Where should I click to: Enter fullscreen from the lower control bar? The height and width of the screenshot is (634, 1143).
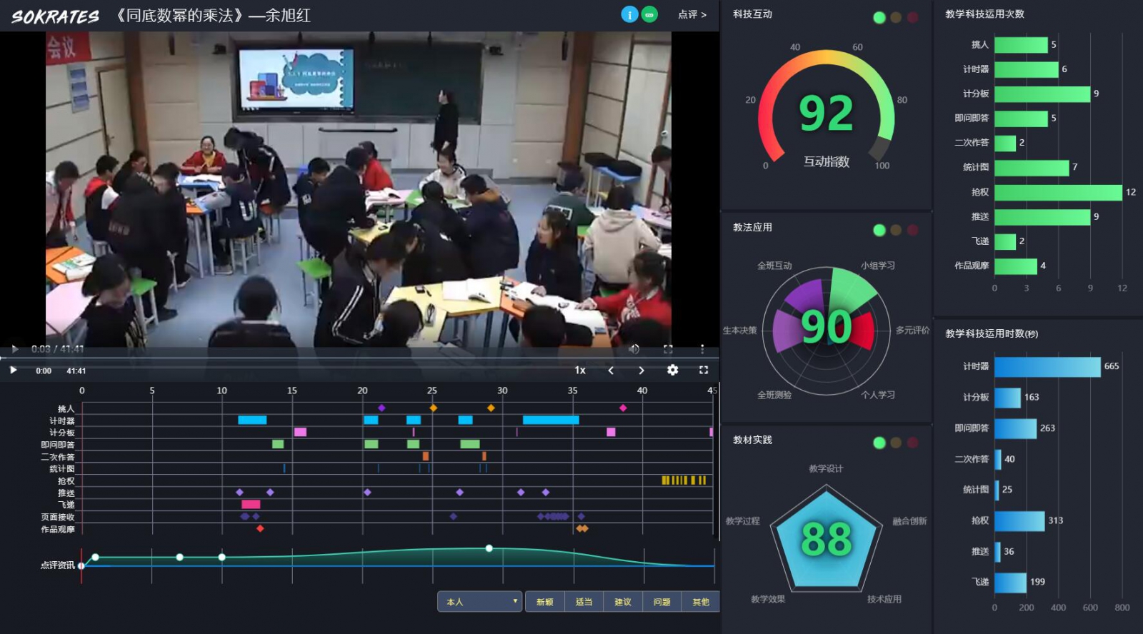click(703, 370)
